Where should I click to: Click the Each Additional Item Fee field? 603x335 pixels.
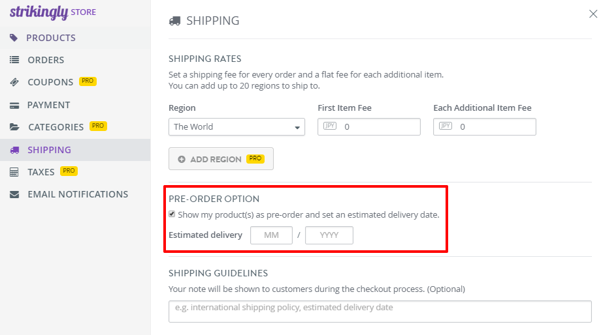click(485, 126)
